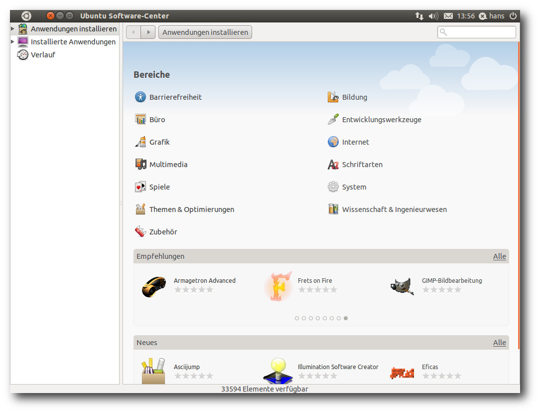The image size is (540, 413).
Task: Show all Empfehlungen via Alle link
Action: tap(499, 256)
